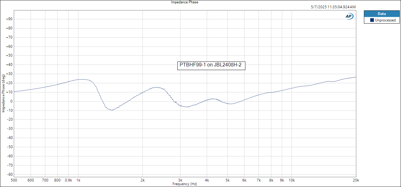Click the 10k label on the frequency axis
This screenshot has width=401, height=187.
pyautogui.click(x=292, y=180)
